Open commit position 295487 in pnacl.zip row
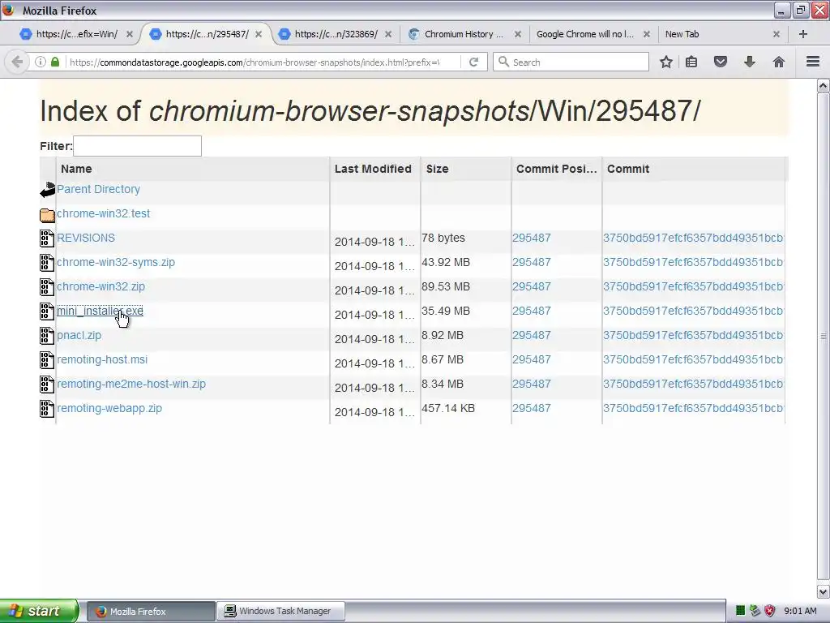 tap(532, 335)
